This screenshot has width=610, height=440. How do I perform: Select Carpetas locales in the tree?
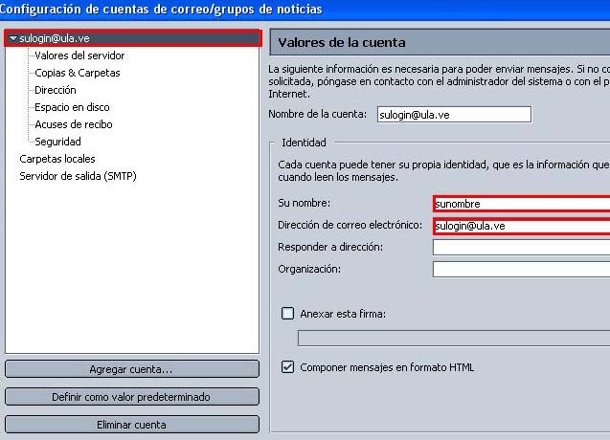click(57, 159)
